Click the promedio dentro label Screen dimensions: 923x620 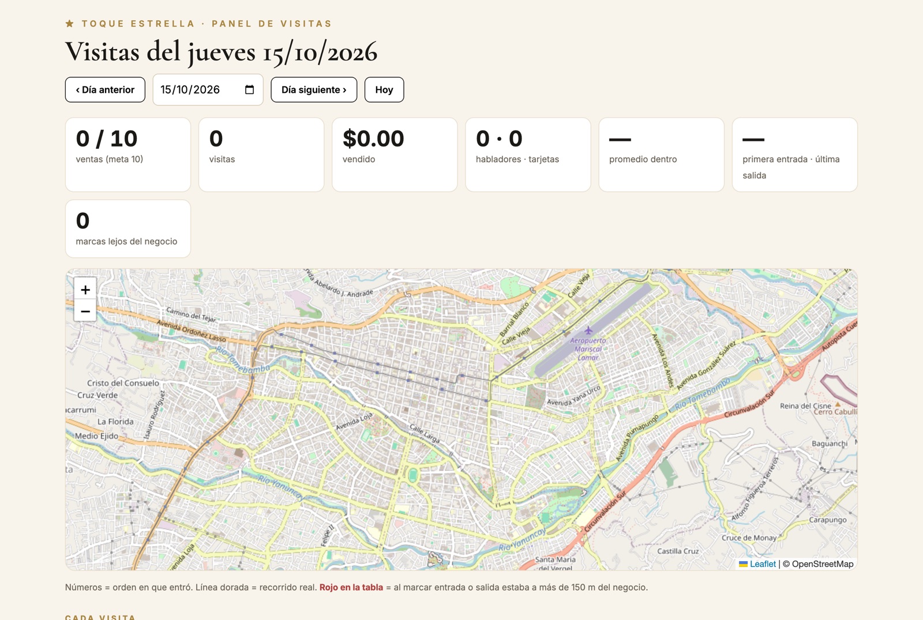[x=643, y=159]
